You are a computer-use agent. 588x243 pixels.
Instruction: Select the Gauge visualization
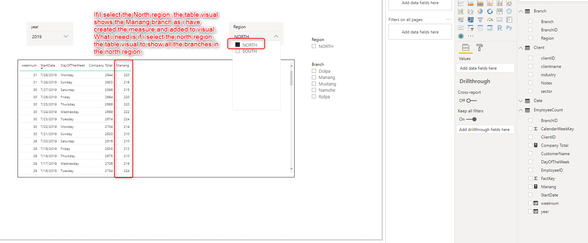(490, 20)
